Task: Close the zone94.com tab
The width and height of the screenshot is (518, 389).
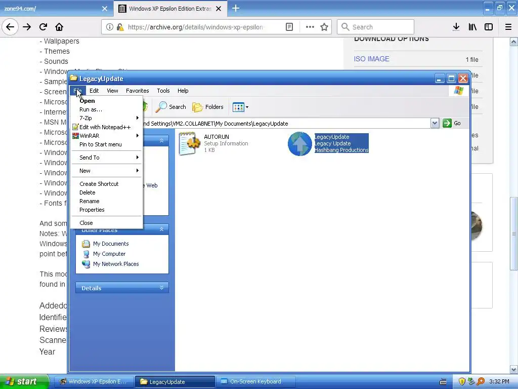Action: coord(104,9)
